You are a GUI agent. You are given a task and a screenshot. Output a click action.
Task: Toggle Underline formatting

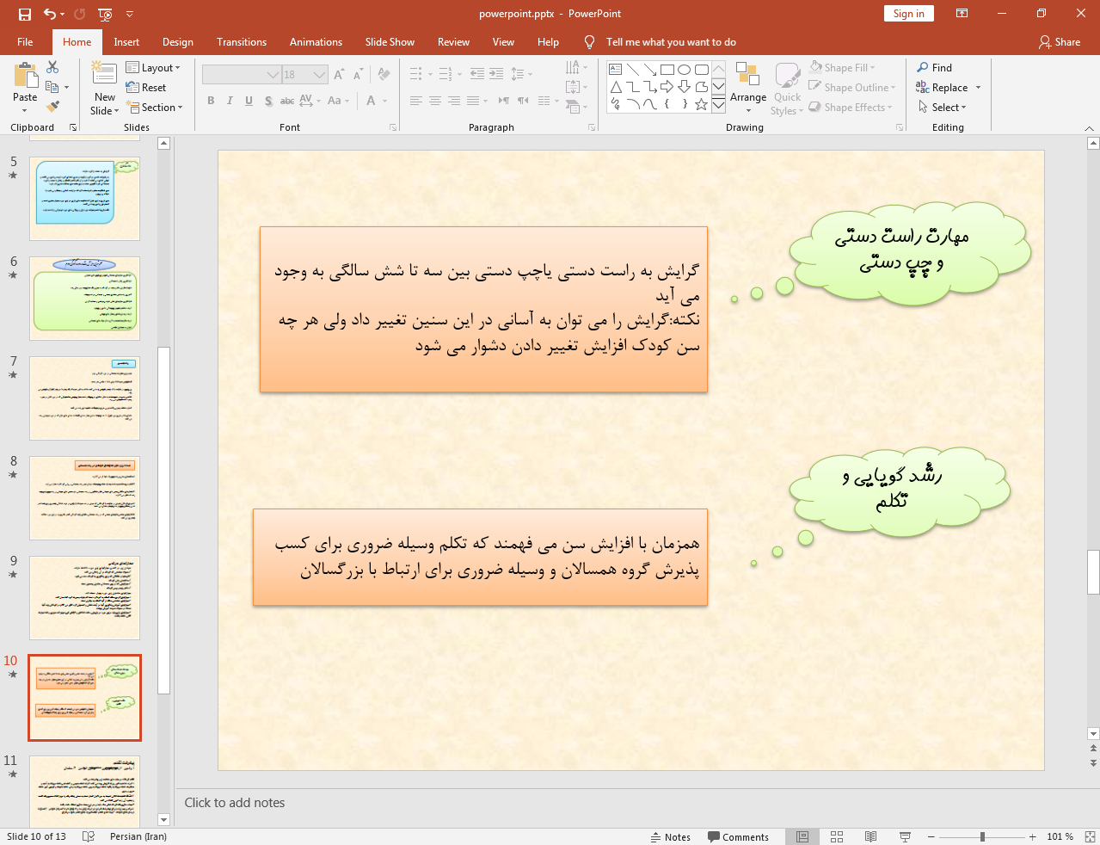click(249, 101)
